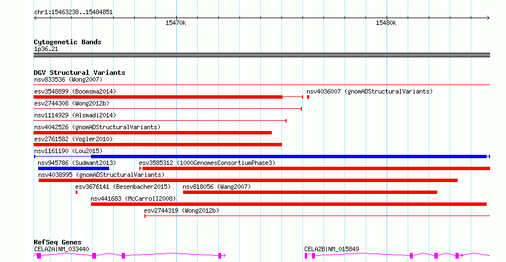Viewport: 506px width, 262px height.
Task: Click the ruler's left end arrow
Action: [x=35, y=18]
